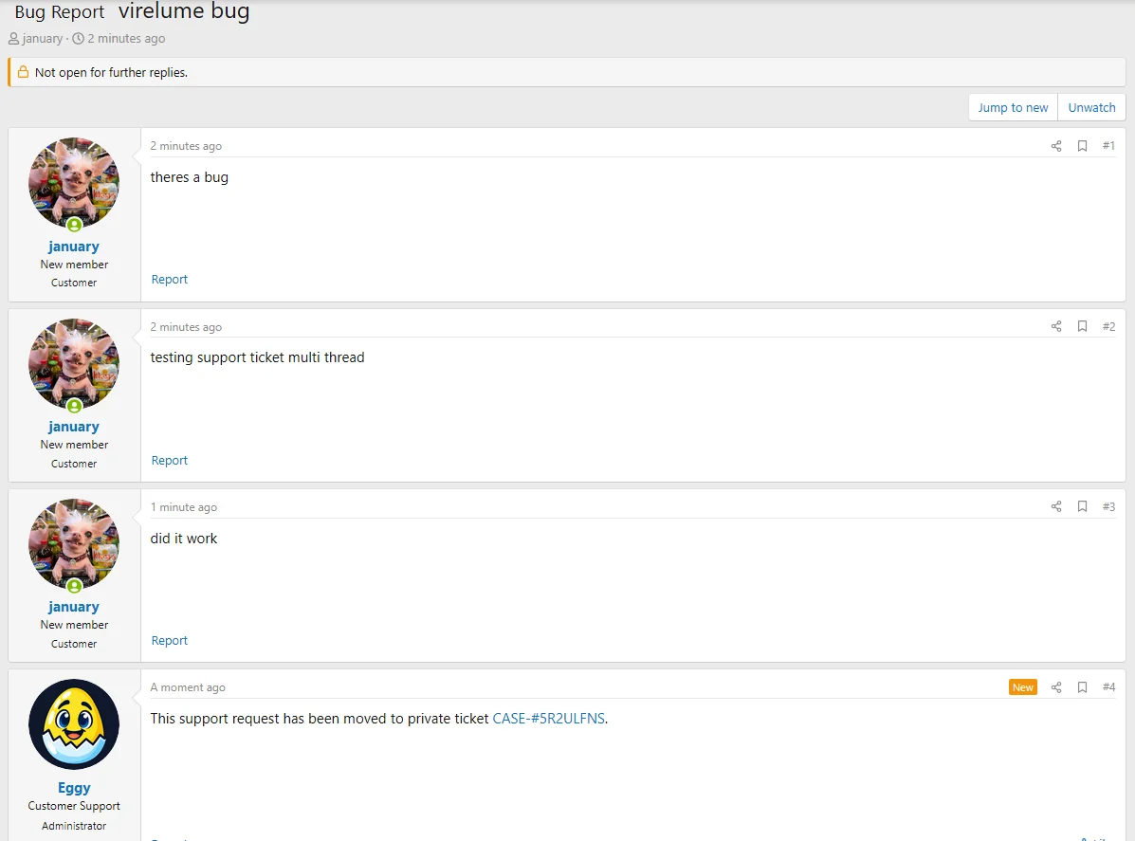This screenshot has height=841, width=1135.
Task: Report the "theres a bug" post
Action: tap(170, 280)
